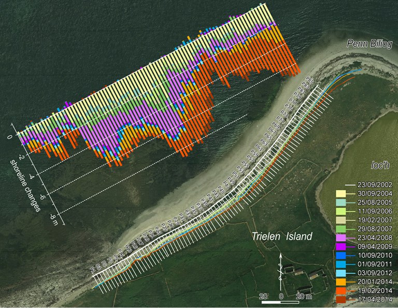Click the north arrow symbol
The height and width of the screenshot is (308, 398).
pos(280,272)
